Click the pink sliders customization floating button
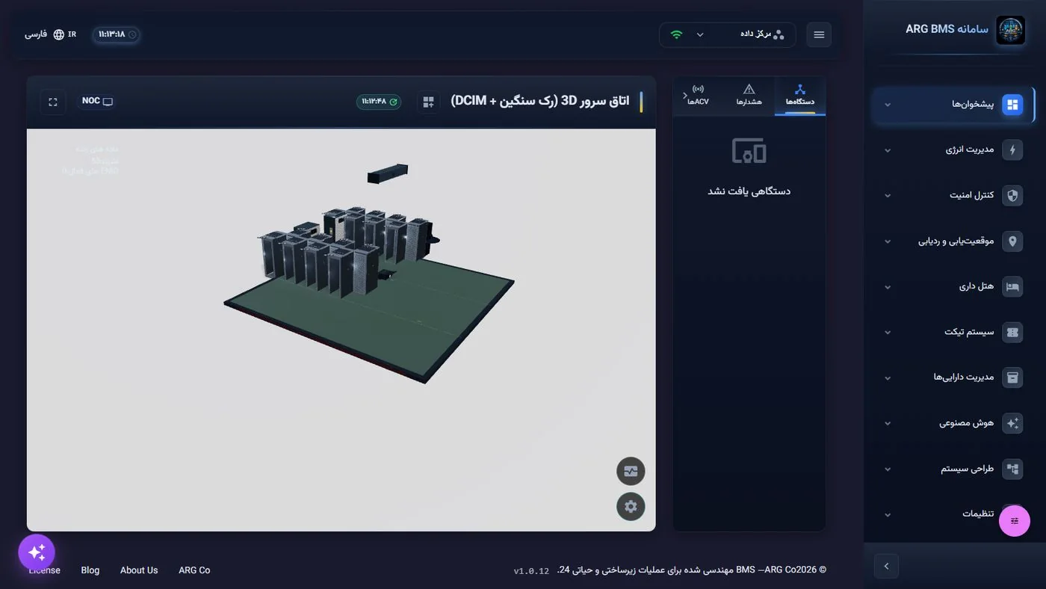Screen dimensions: 1046x589 1015,521
